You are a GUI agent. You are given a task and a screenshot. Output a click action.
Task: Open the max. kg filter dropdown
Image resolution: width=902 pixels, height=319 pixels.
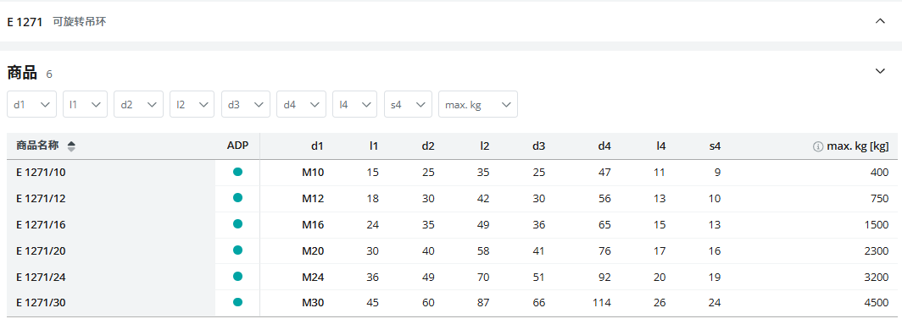[x=478, y=104]
